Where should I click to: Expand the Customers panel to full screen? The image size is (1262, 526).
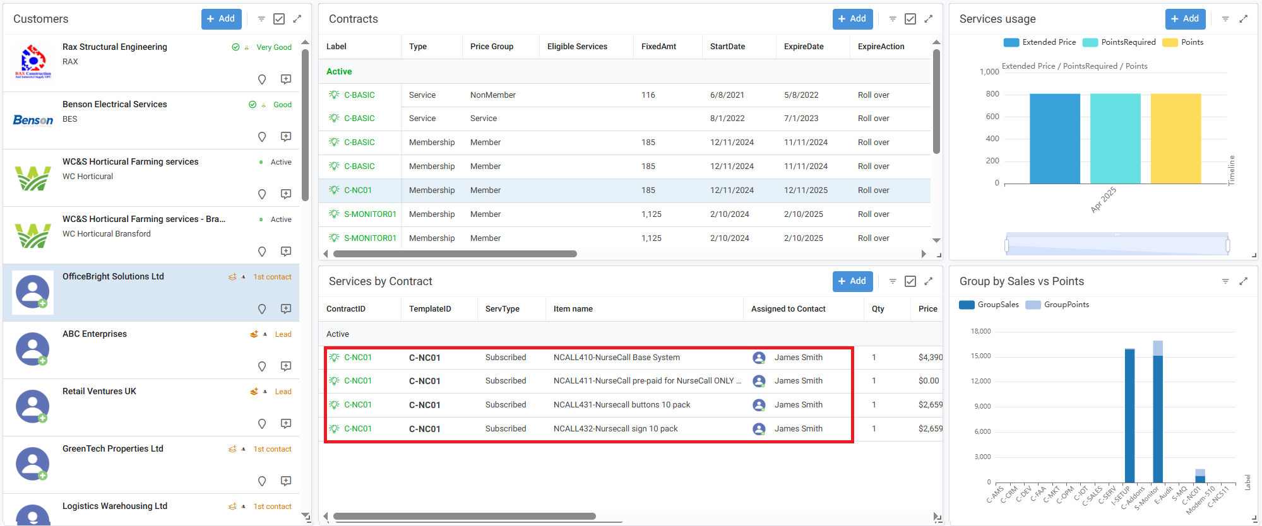pyautogui.click(x=297, y=19)
